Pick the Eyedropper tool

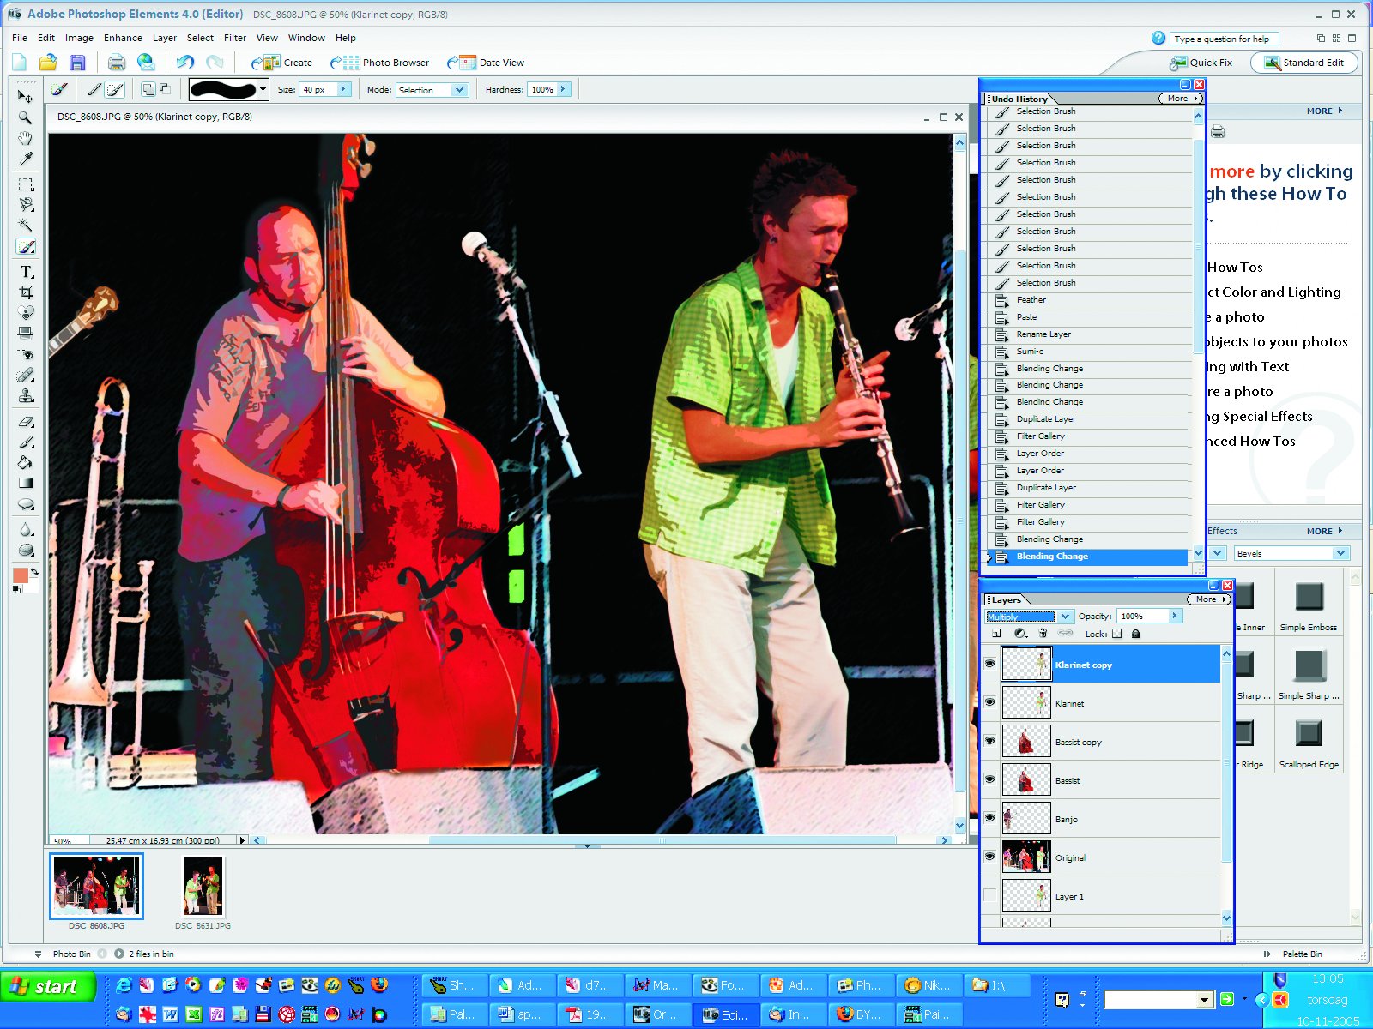tap(26, 159)
